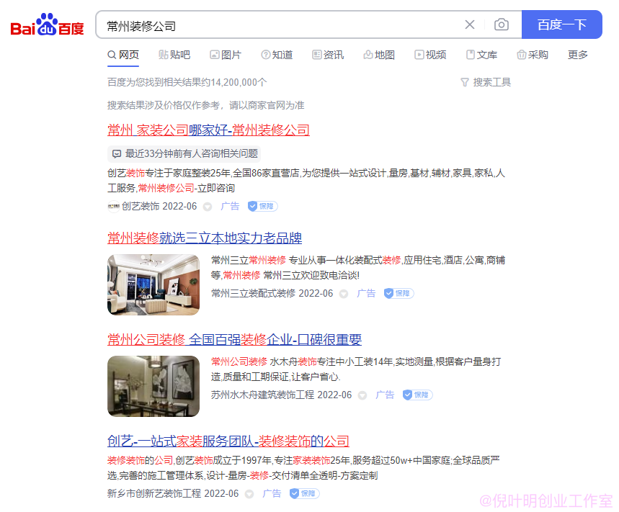Expand the 更多 menu
Image resolution: width=619 pixels, height=512 pixels.
tap(577, 55)
